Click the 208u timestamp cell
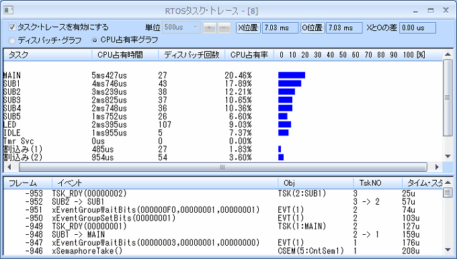 tap(411, 250)
